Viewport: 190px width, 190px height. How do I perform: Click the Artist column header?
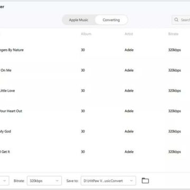coord(129,34)
